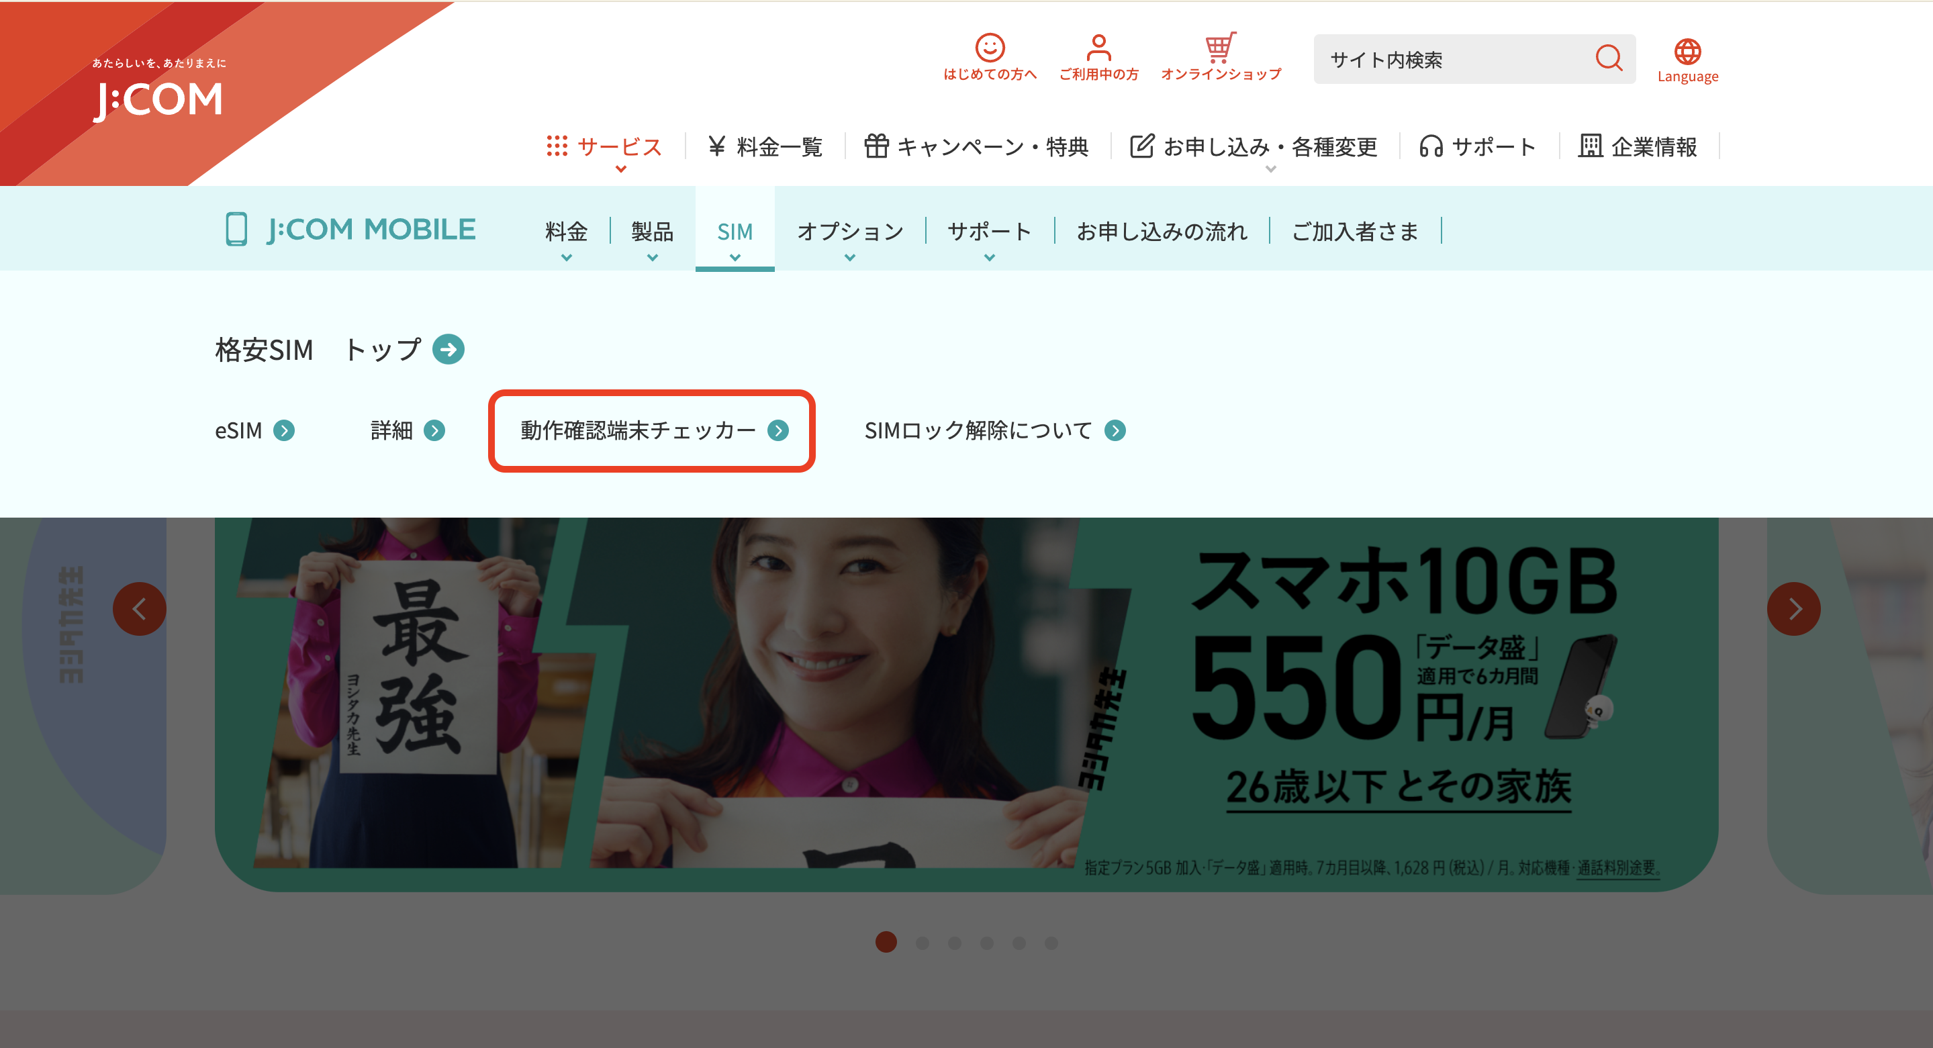1933x1048 pixels.
Task: Expand the オプション submenu chevron
Action: point(849,257)
